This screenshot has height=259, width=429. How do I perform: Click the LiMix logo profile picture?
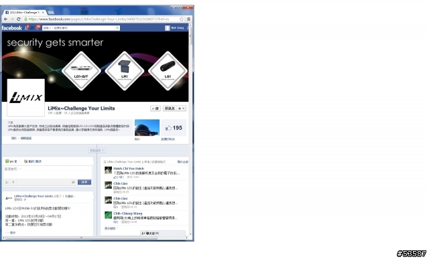tap(25, 98)
